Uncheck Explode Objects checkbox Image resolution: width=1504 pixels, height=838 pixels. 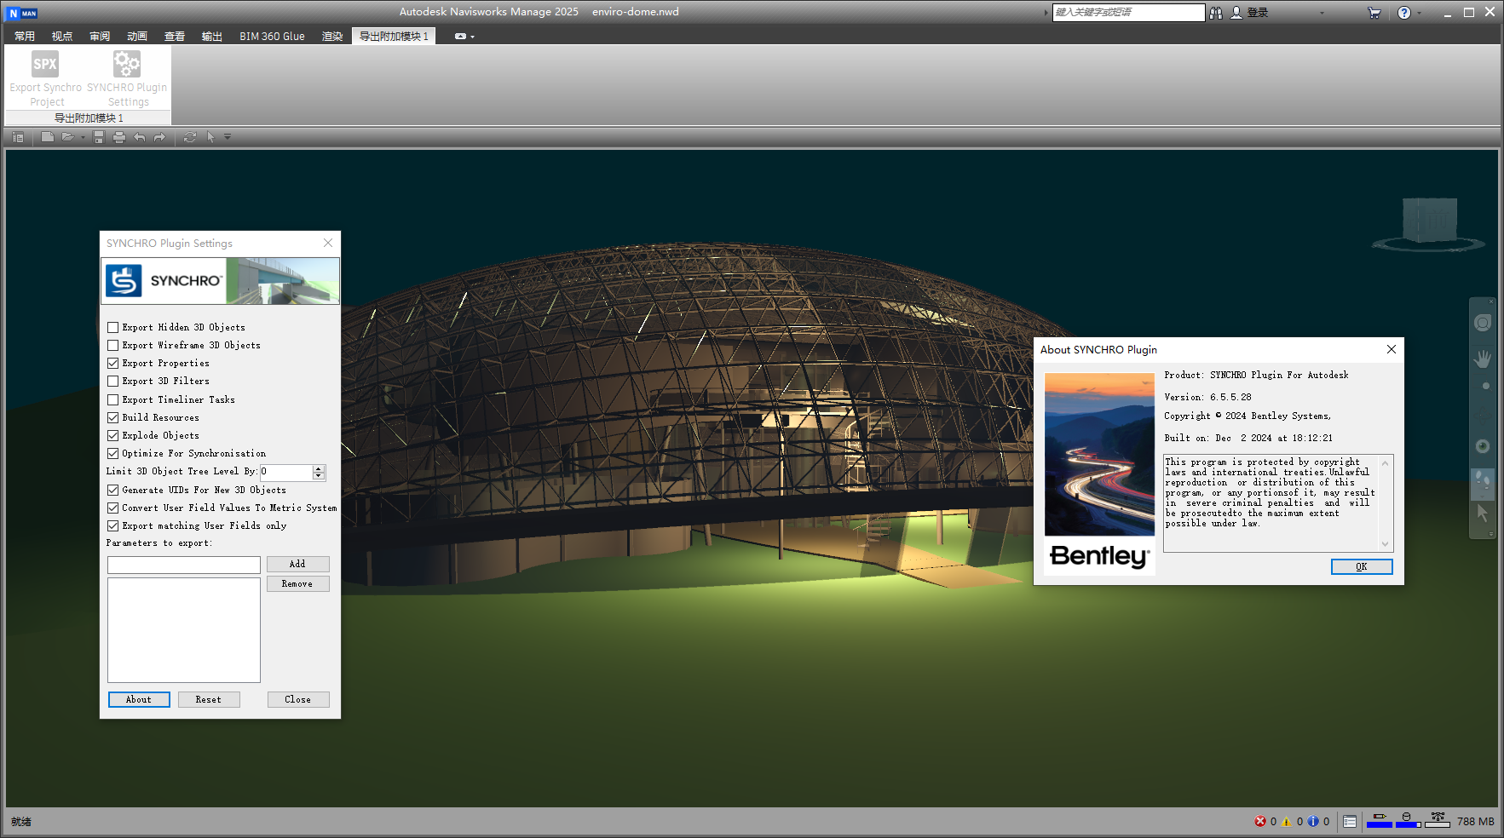point(112,435)
